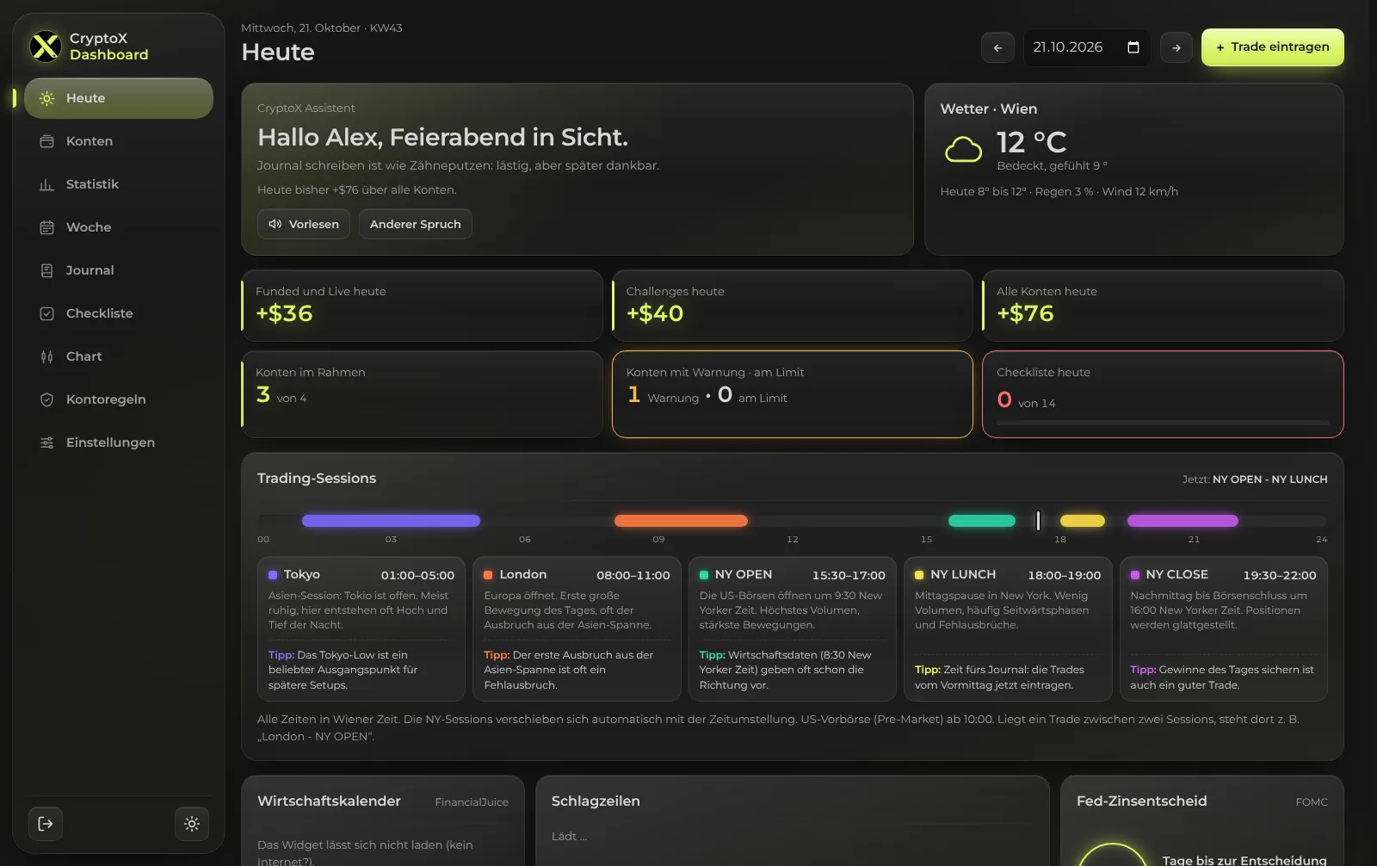Viewport: 1377px width, 866px height.
Task: Open the Konten page
Action: [x=119, y=141]
